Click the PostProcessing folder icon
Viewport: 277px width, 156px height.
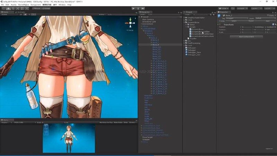tap(186, 43)
